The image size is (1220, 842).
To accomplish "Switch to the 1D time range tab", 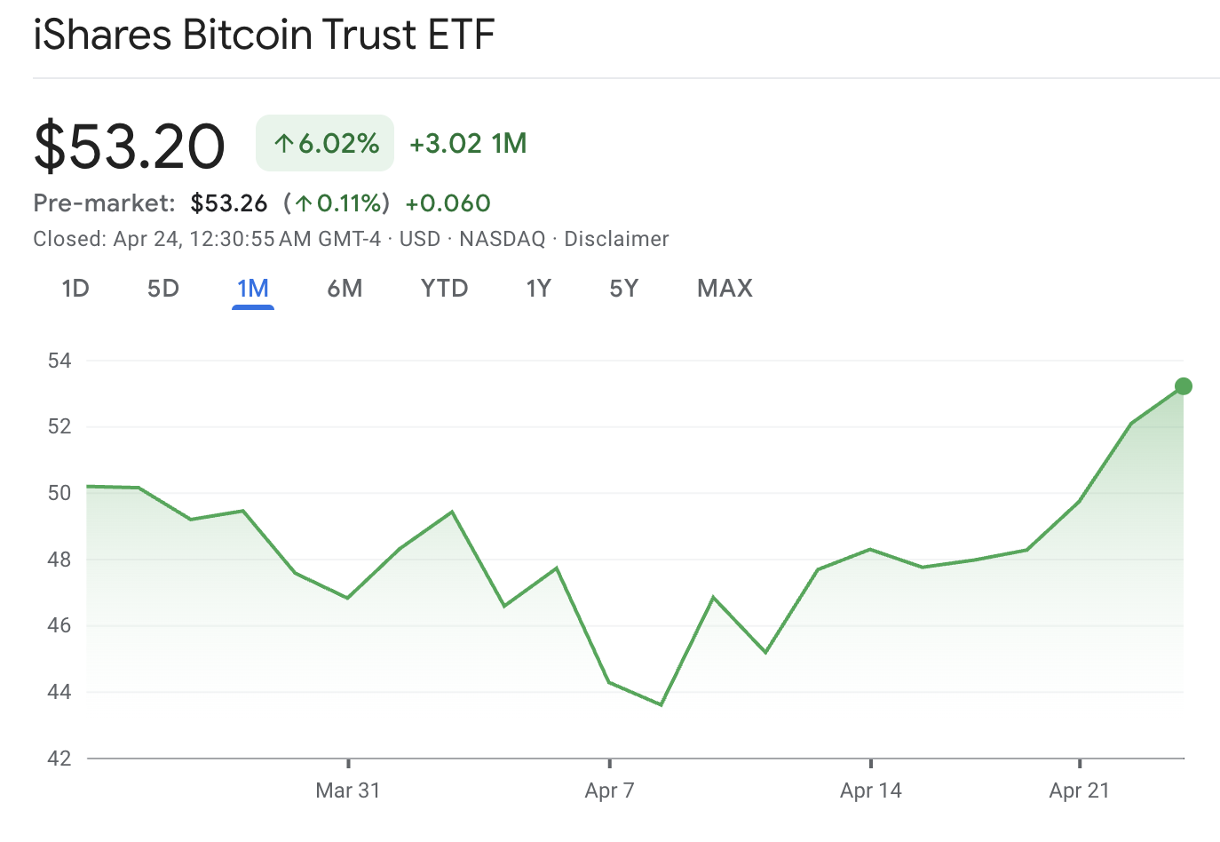I will pyautogui.click(x=75, y=288).
